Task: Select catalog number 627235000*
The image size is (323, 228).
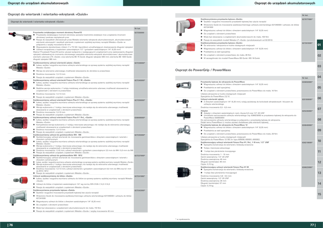Action: 140,135
